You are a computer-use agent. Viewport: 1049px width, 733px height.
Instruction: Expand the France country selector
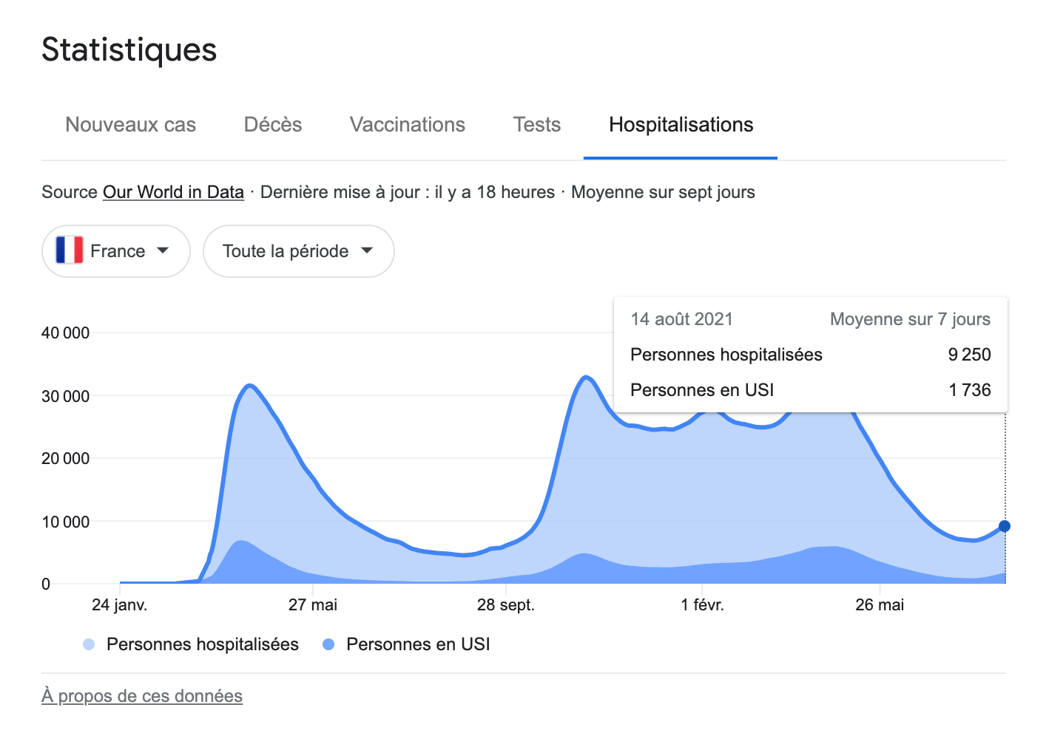click(116, 251)
